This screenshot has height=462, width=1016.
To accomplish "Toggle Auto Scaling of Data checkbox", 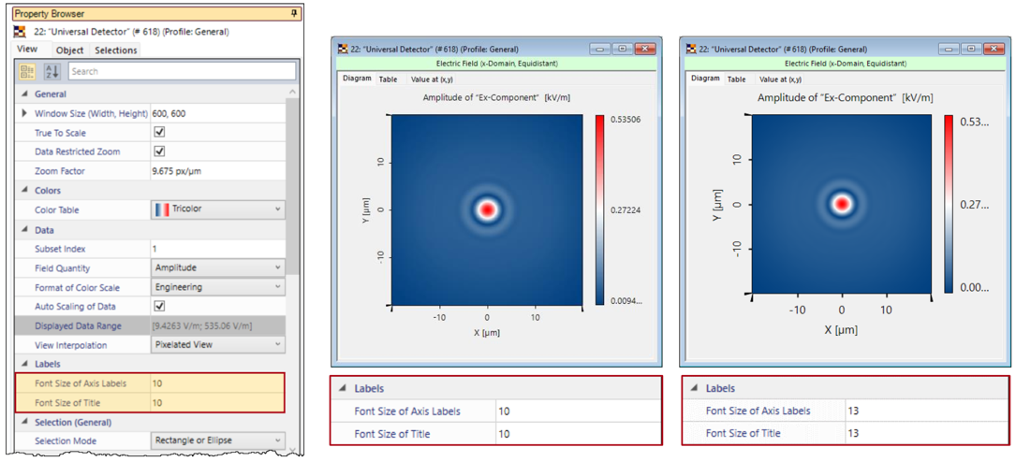I will coord(160,306).
